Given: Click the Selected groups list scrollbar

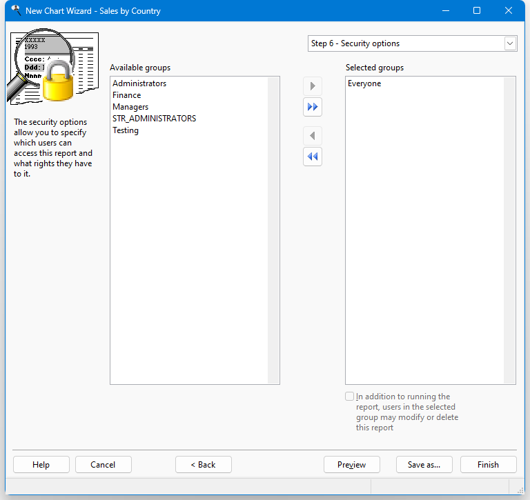Looking at the screenshot, I should coord(509,230).
